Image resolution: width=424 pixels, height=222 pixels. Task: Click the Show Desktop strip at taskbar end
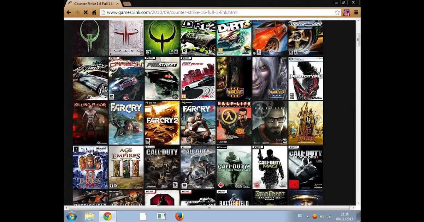coord(358,216)
